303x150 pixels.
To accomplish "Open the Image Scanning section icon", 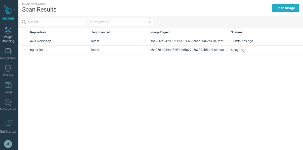I will pyautogui.click(x=8, y=30).
